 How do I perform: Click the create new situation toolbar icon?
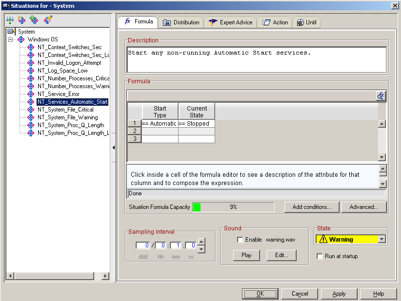(x=22, y=19)
